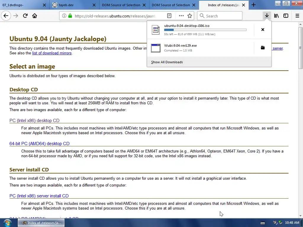
Task: Click the taskbar clock 10:48 AM
Action: (292, 223)
